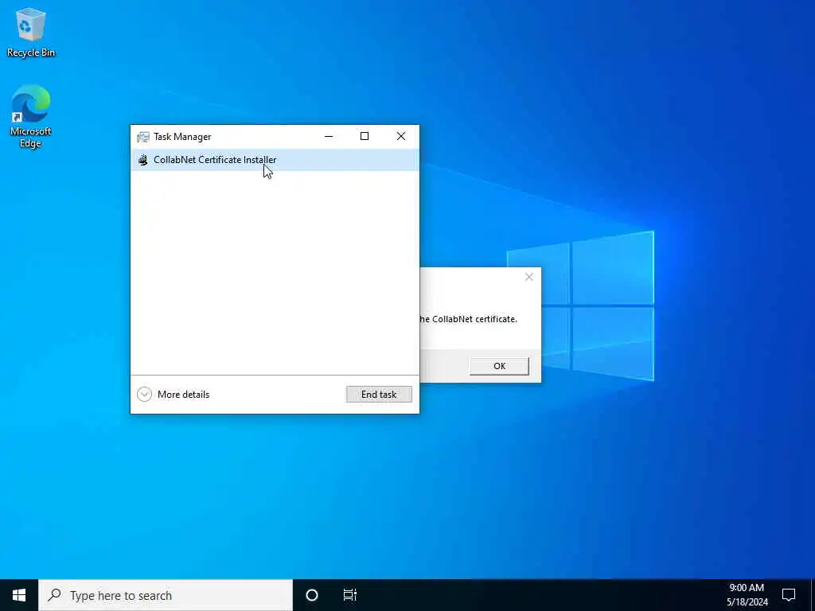
Task: Close the Task Manager window
Action: click(401, 137)
